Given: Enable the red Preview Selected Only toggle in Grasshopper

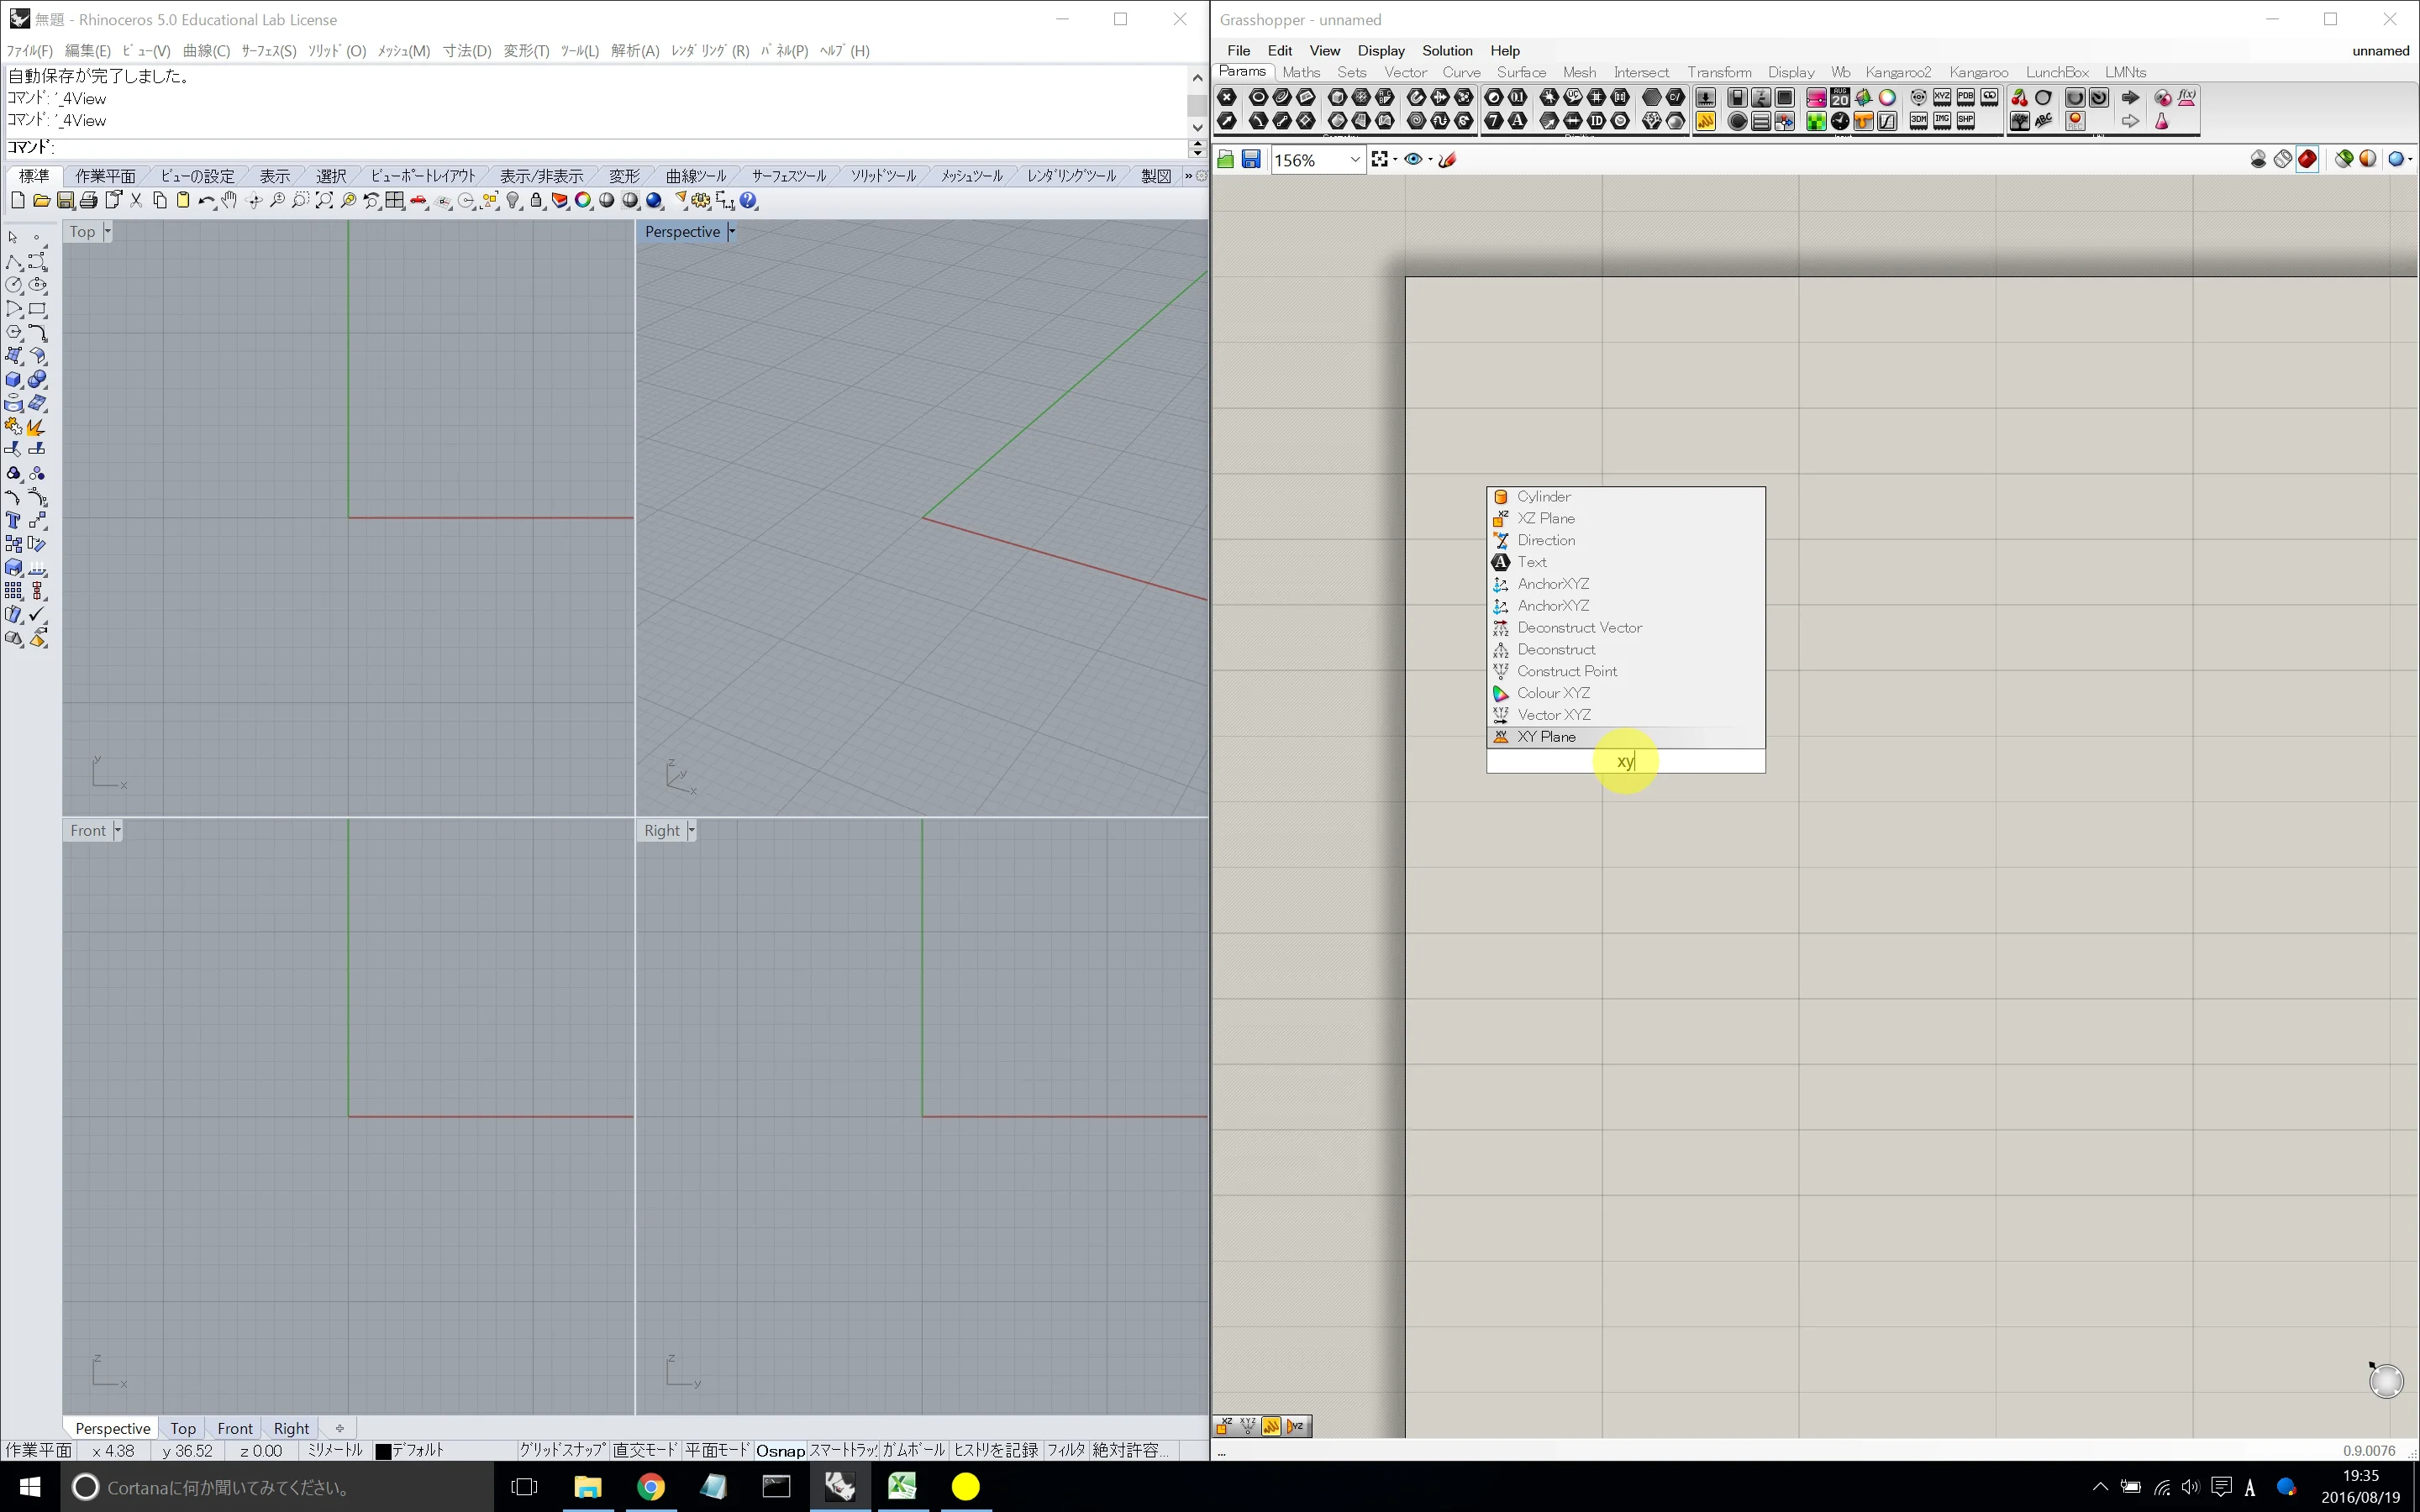Looking at the screenshot, I should pyautogui.click(x=2307, y=160).
